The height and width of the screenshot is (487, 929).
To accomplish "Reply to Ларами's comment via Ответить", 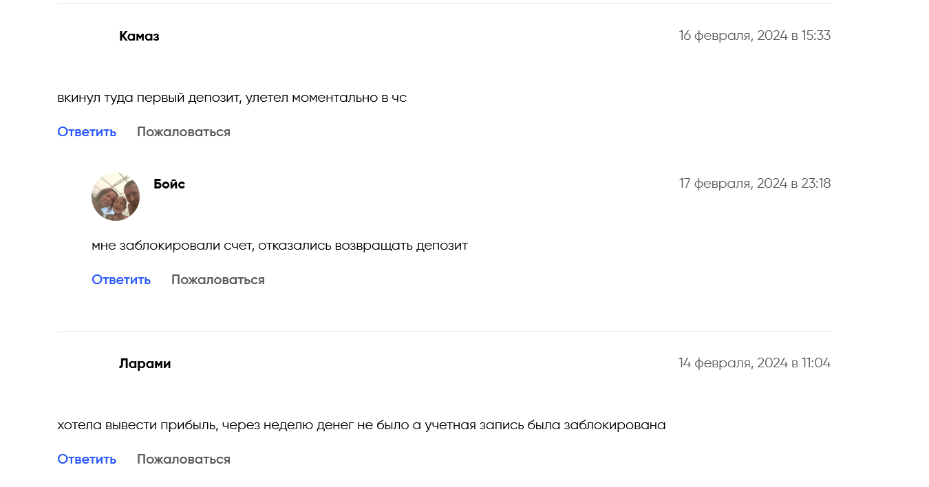I will pyautogui.click(x=87, y=459).
